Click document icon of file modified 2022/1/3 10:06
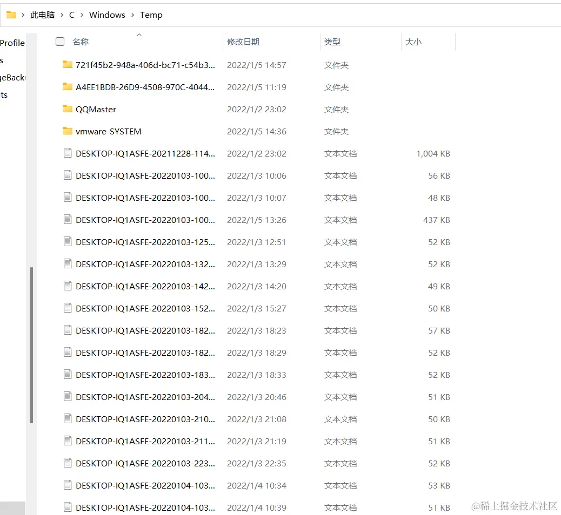561x515 pixels. [x=67, y=175]
